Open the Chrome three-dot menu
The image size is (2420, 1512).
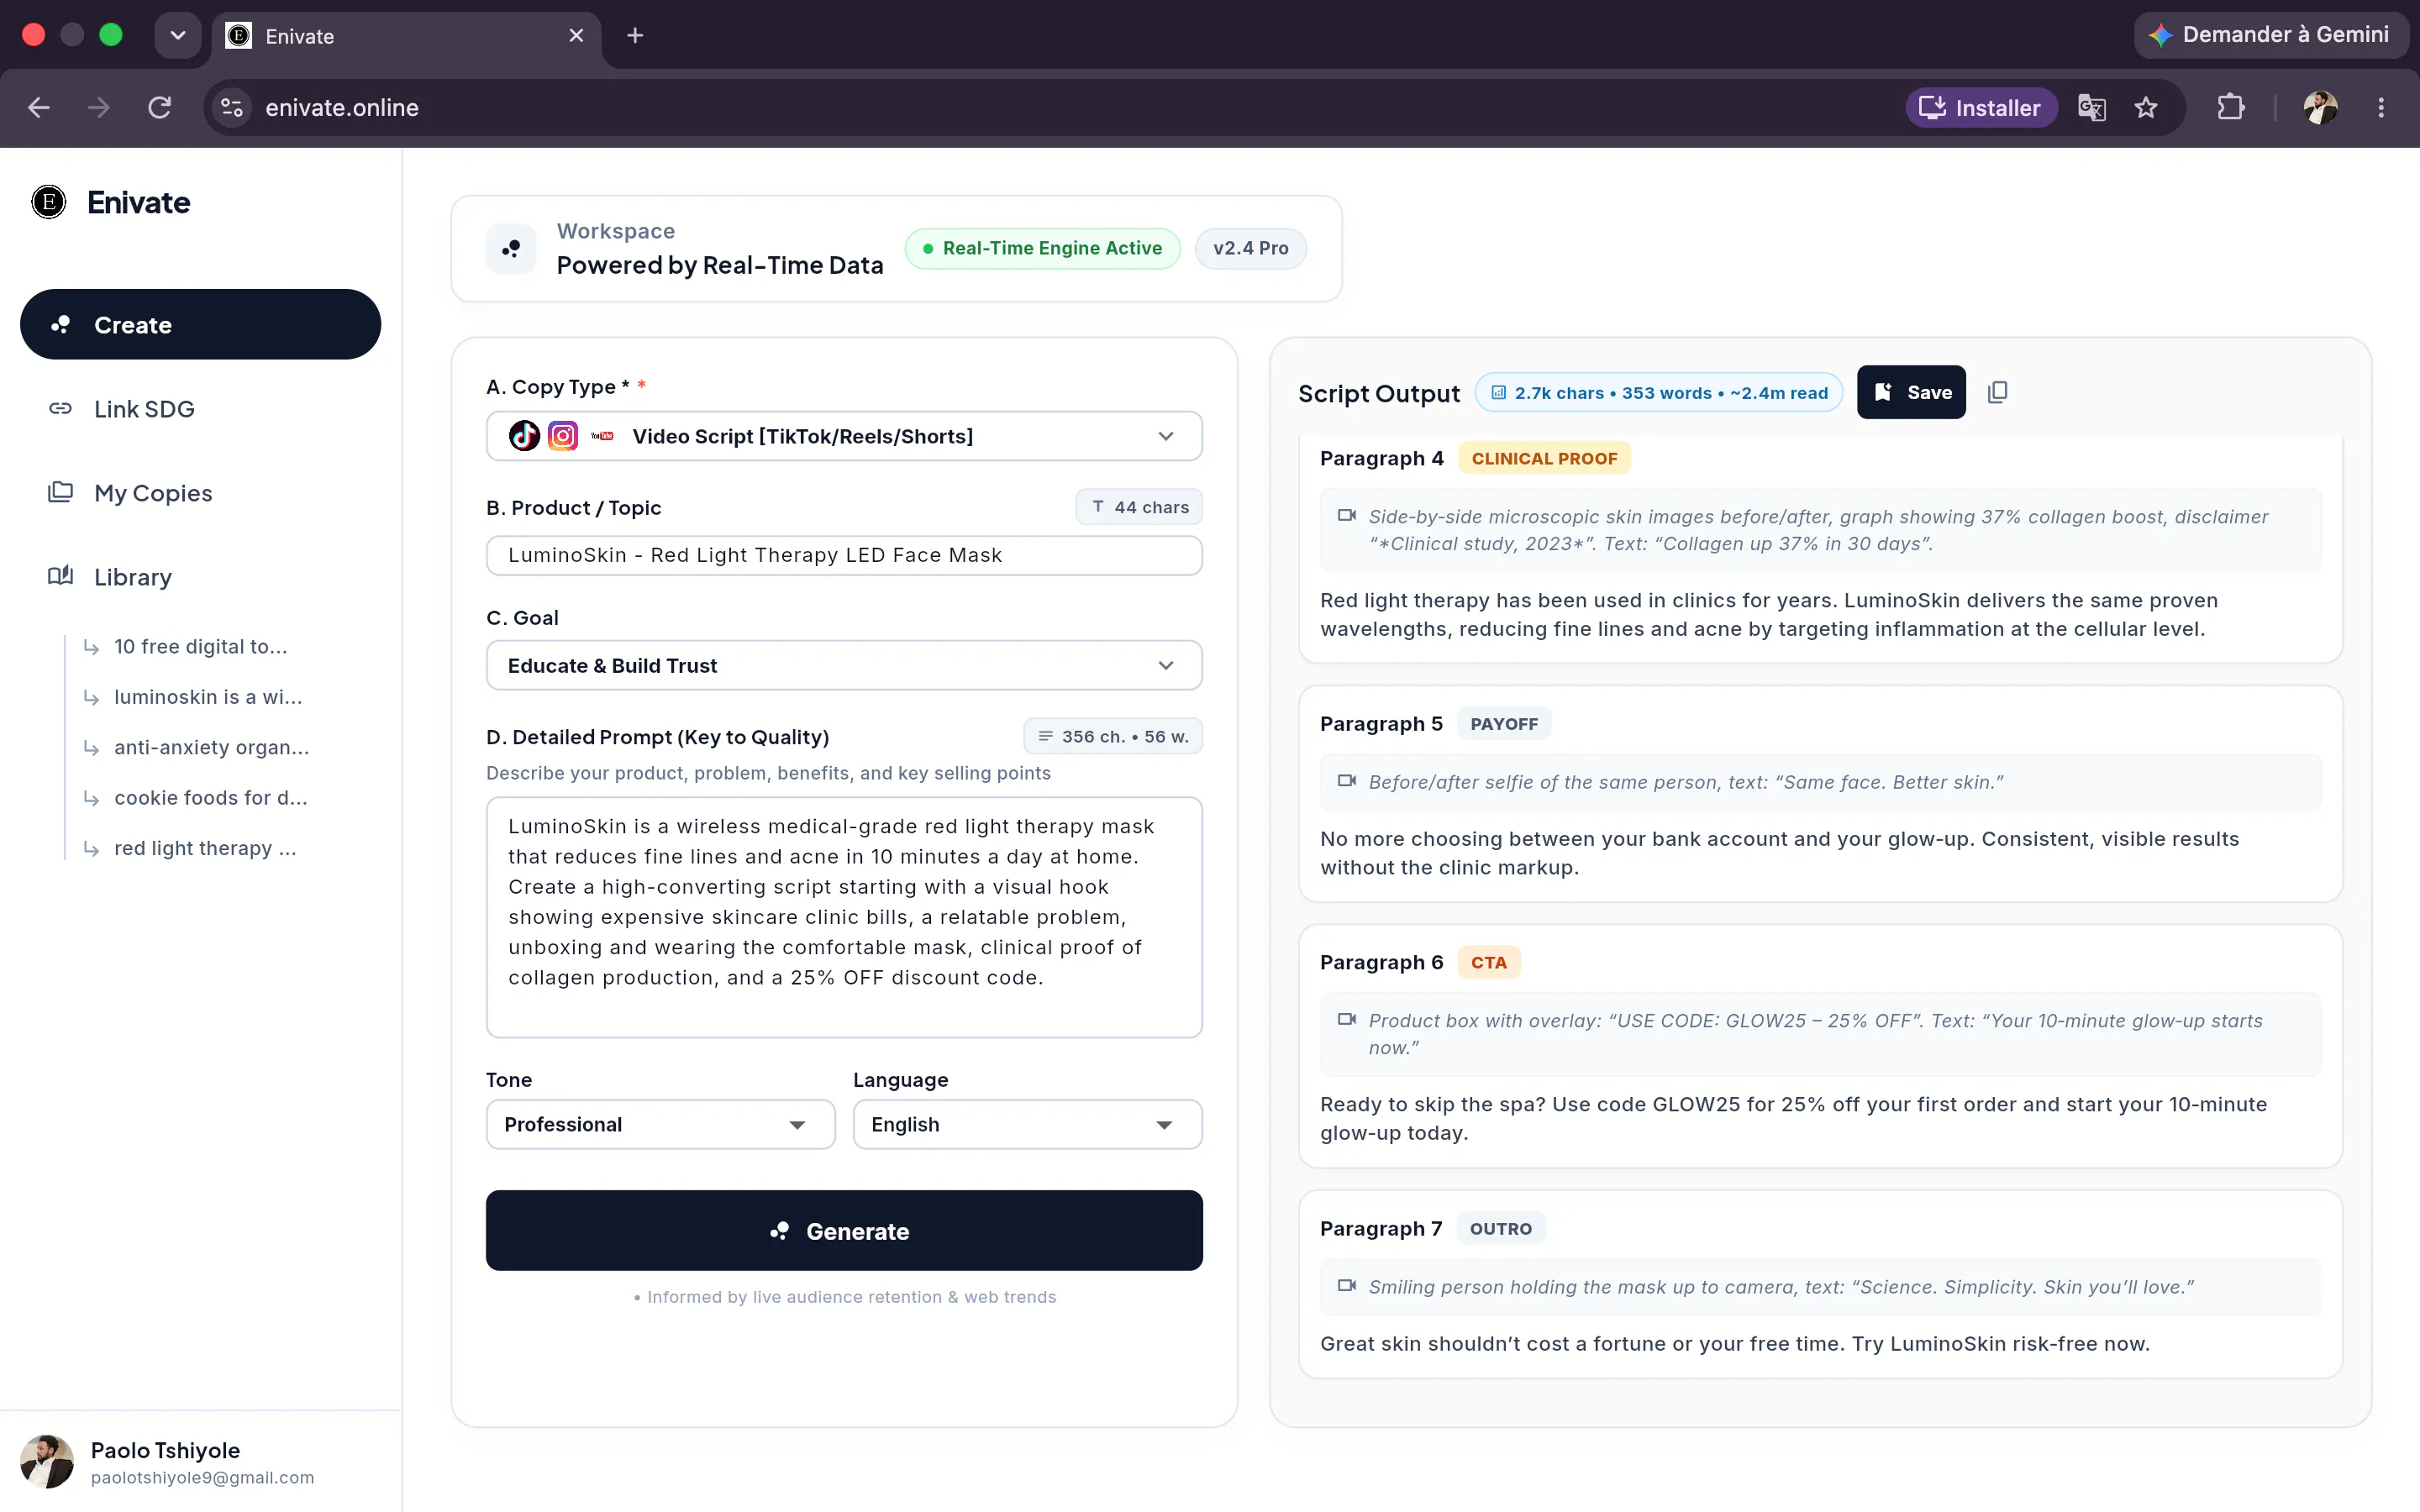click(x=2381, y=108)
